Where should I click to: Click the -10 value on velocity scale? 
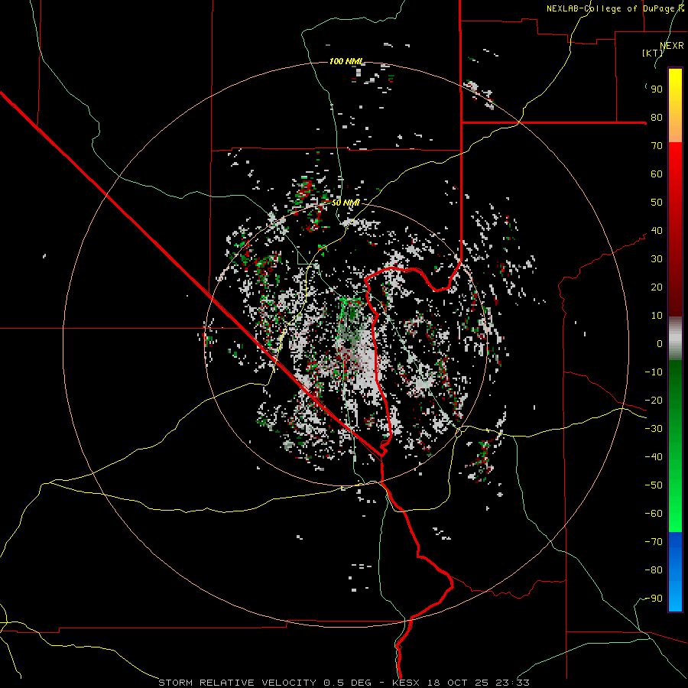pos(654,372)
